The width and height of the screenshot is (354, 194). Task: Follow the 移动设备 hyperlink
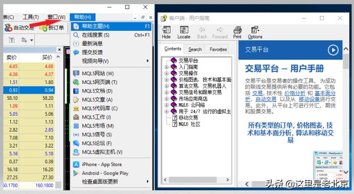pos(310,99)
